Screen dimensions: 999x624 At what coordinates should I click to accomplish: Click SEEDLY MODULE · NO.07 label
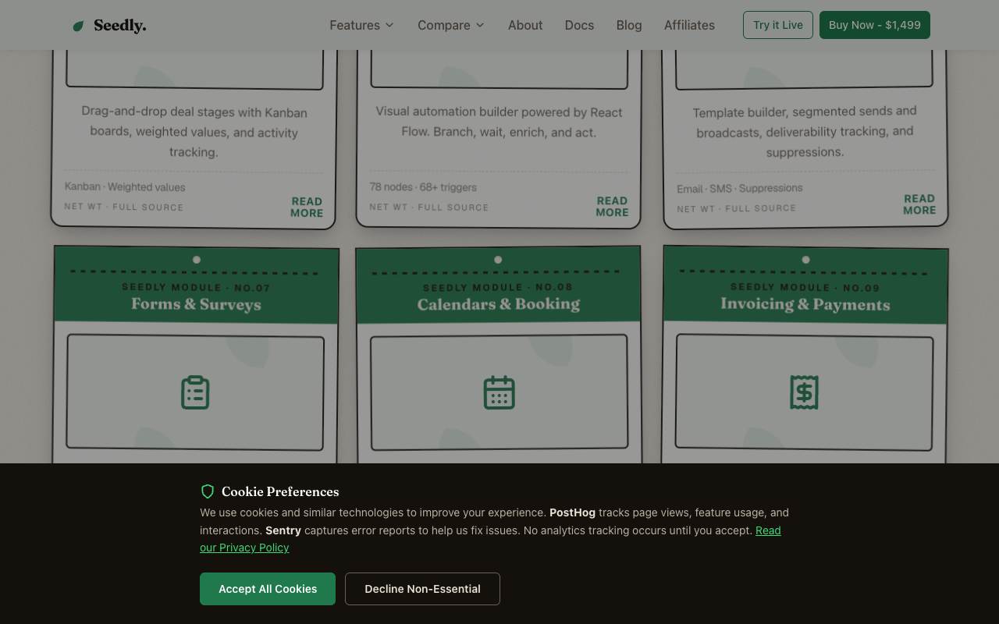[196, 287]
